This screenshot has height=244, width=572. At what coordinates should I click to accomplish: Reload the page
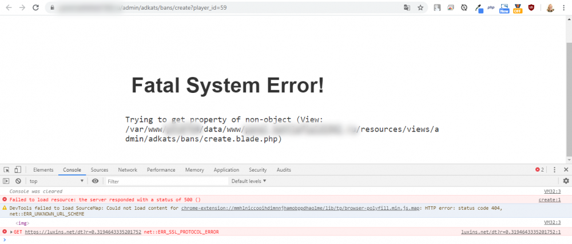click(x=35, y=8)
